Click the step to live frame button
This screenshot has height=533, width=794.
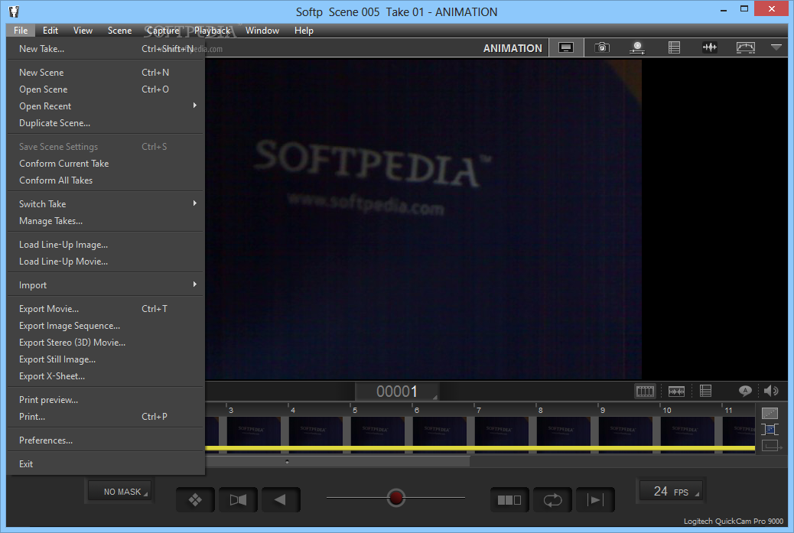click(x=595, y=500)
